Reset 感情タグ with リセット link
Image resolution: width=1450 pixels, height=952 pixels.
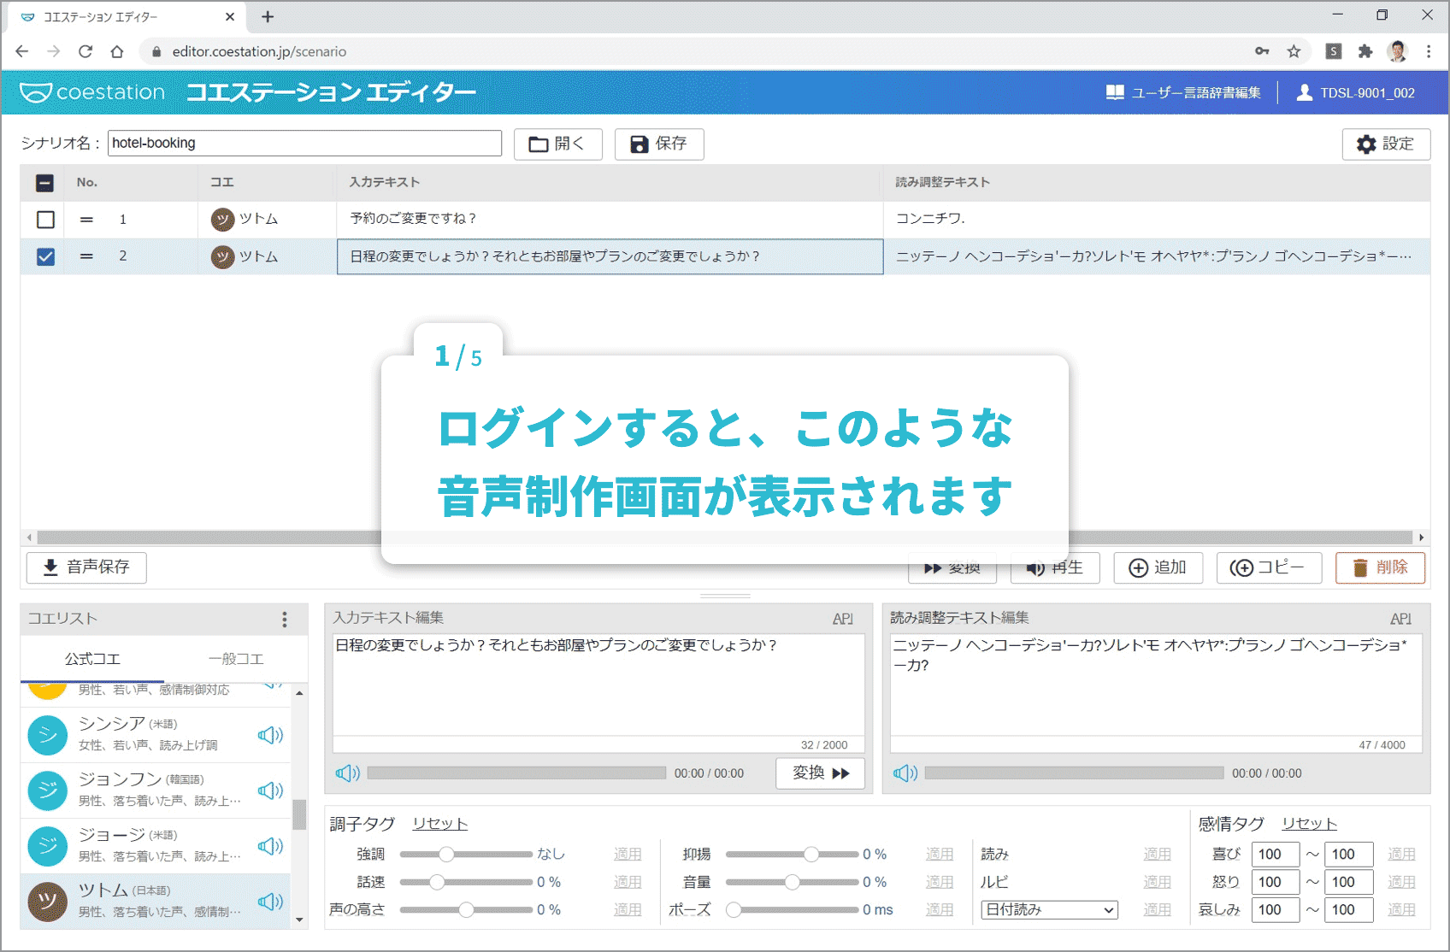[1309, 824]
